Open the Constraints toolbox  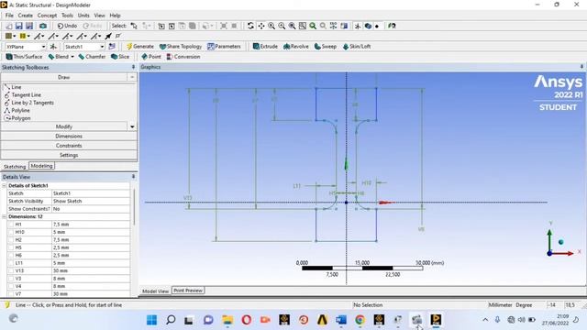point(69,146)
